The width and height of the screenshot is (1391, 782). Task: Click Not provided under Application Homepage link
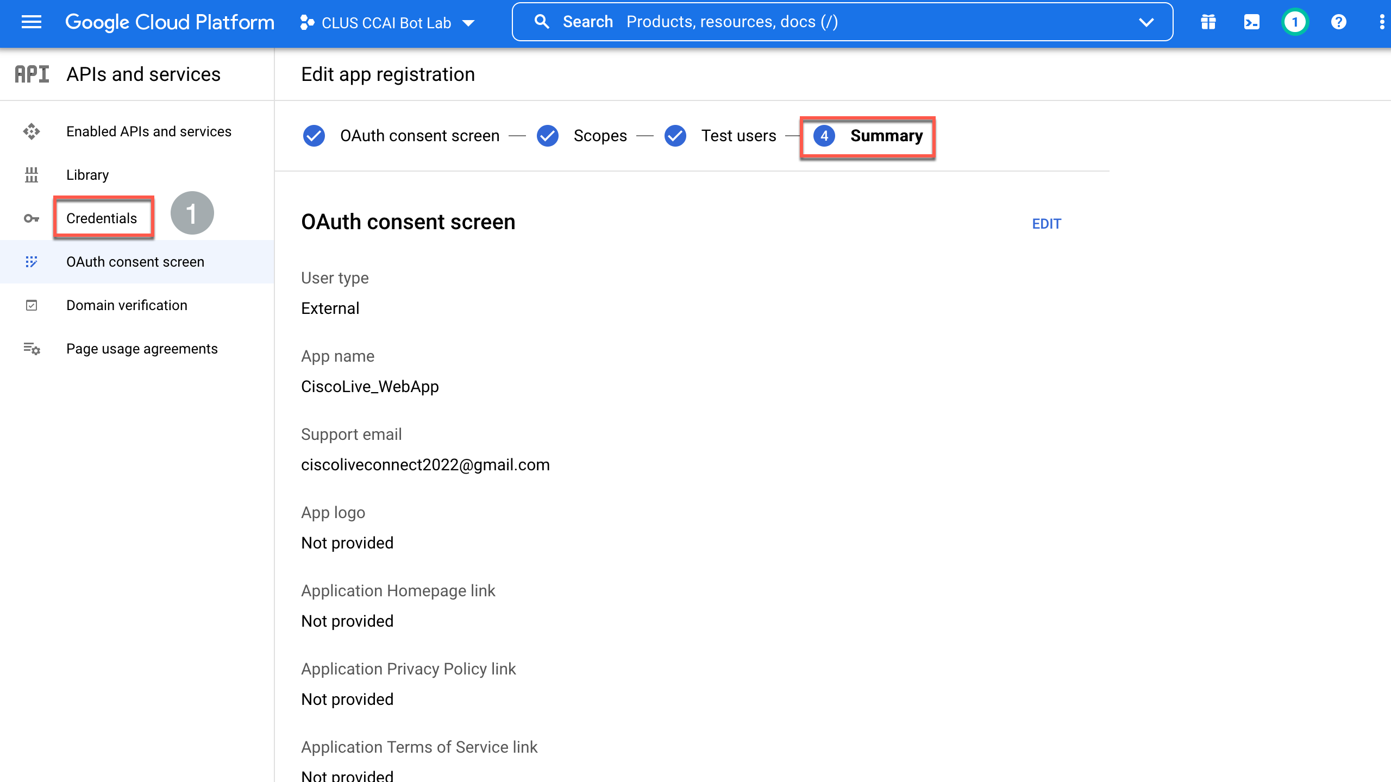click(347, 621)
